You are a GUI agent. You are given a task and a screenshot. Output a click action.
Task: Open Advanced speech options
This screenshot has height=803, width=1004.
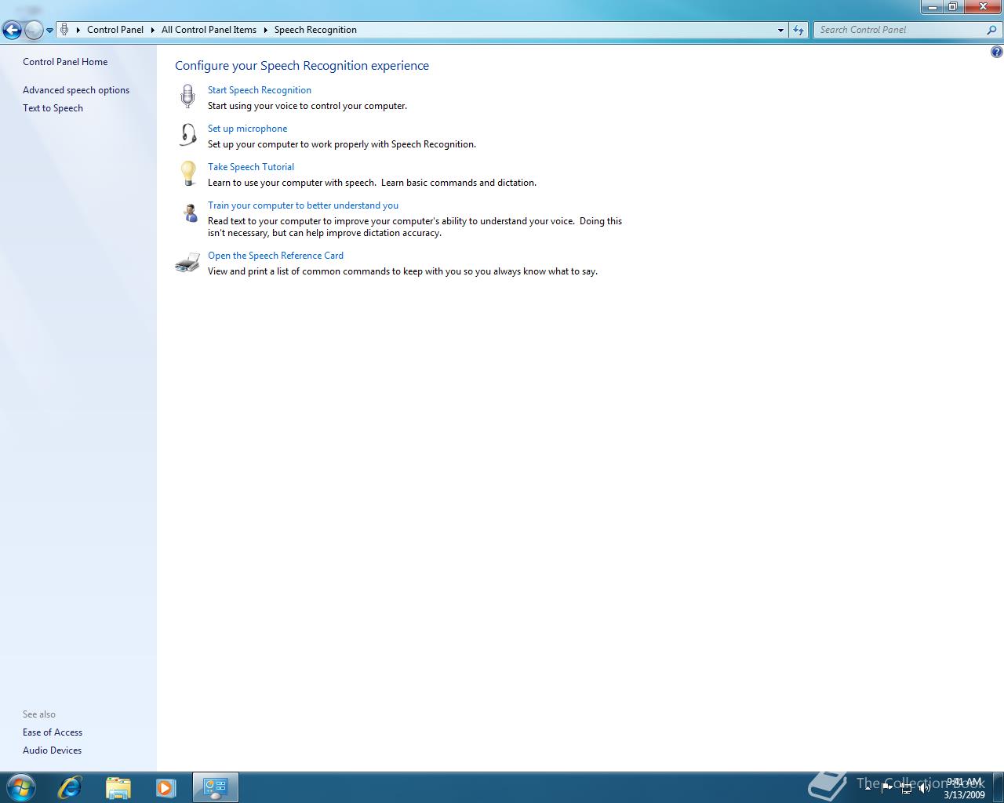(76, 90)
